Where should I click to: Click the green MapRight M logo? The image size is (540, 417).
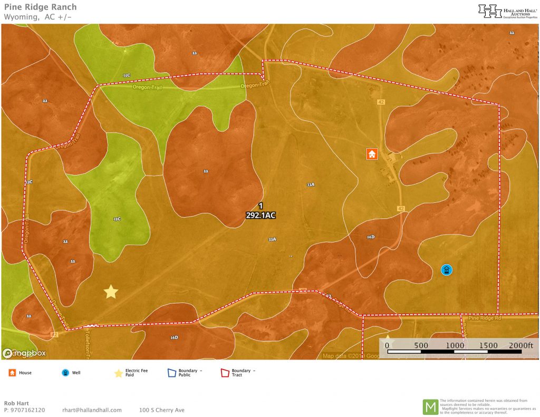click(430, 406)
